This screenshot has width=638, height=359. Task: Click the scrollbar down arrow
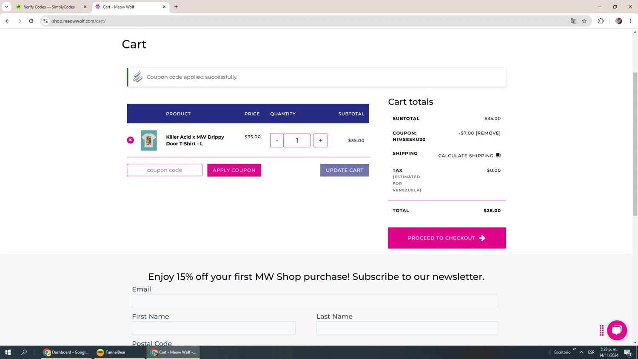[635, 342]
